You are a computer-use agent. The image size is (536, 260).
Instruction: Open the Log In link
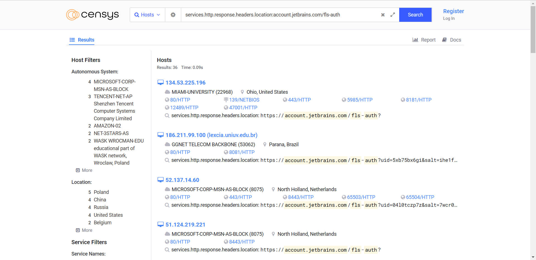pos(449,18)
